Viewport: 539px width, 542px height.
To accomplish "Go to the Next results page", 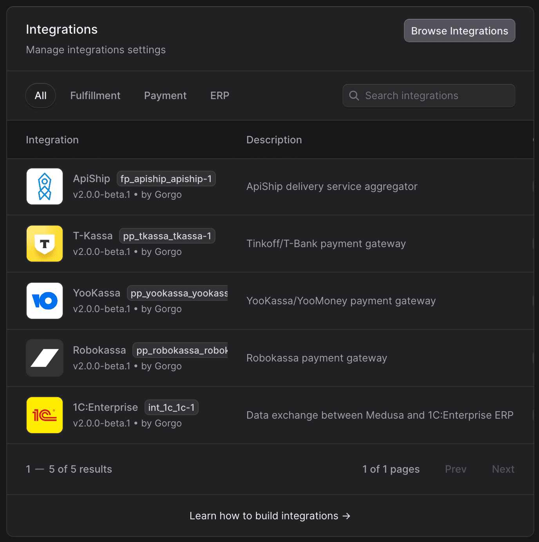I will pos(503,469).
